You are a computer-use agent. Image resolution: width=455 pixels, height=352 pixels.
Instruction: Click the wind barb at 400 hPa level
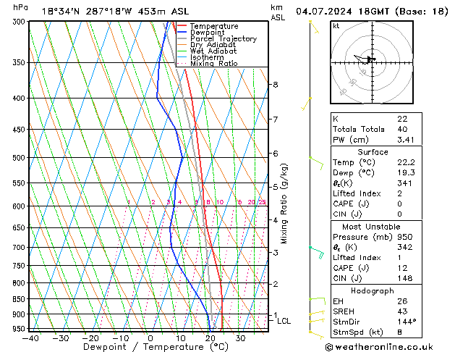pos(307,103)
